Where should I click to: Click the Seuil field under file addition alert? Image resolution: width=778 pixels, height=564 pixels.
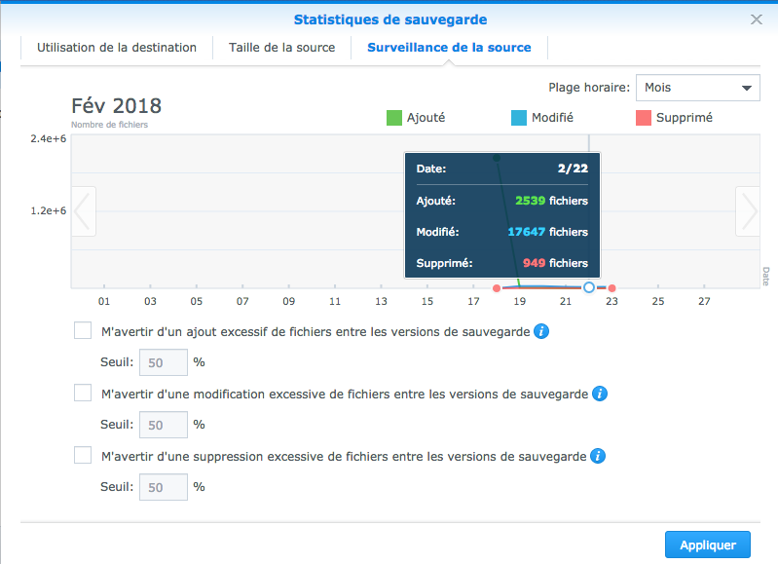coord(164,362)
